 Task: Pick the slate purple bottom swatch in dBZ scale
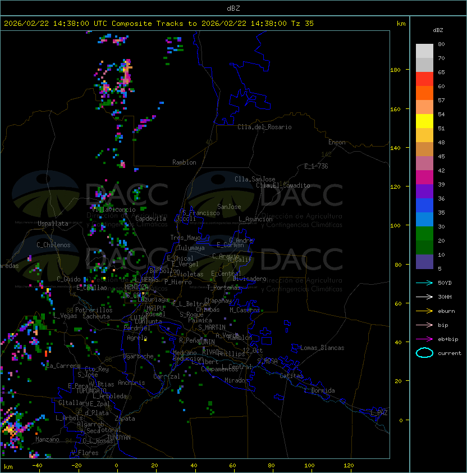(x=424, y=262)
